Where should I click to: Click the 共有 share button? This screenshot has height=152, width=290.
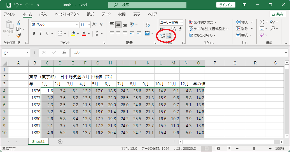tap(278, 14)
